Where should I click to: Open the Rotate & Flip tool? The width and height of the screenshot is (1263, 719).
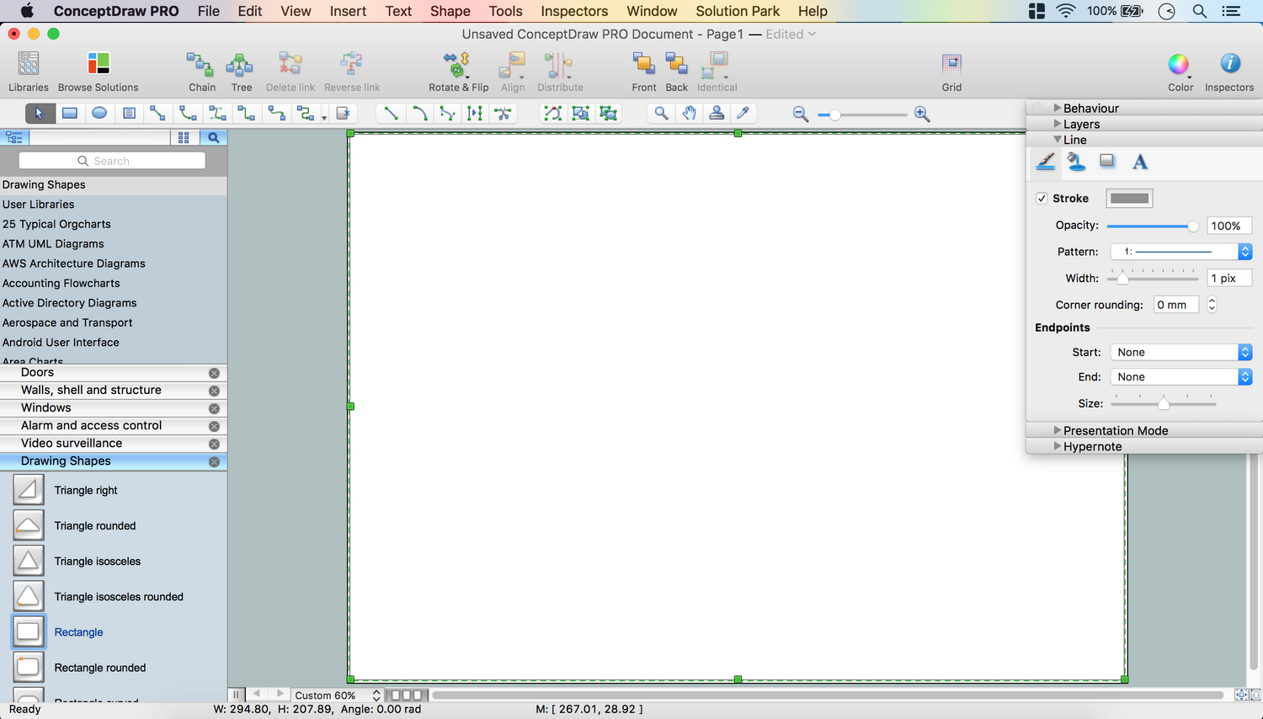[458, 71]
